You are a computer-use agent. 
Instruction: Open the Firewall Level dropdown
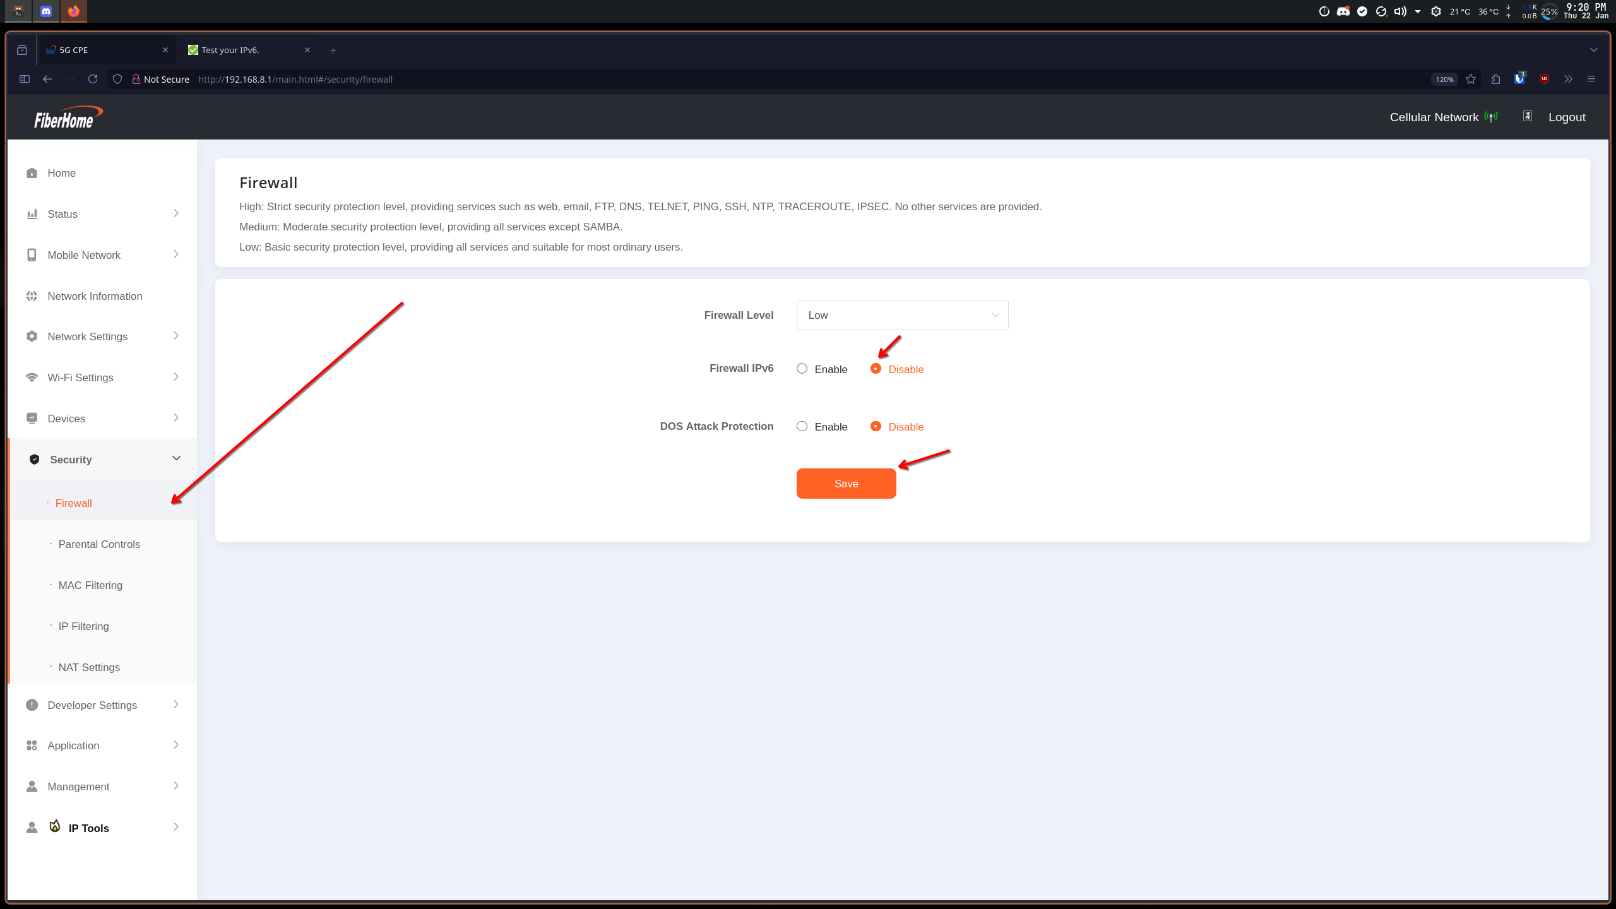tap(902, 315)
